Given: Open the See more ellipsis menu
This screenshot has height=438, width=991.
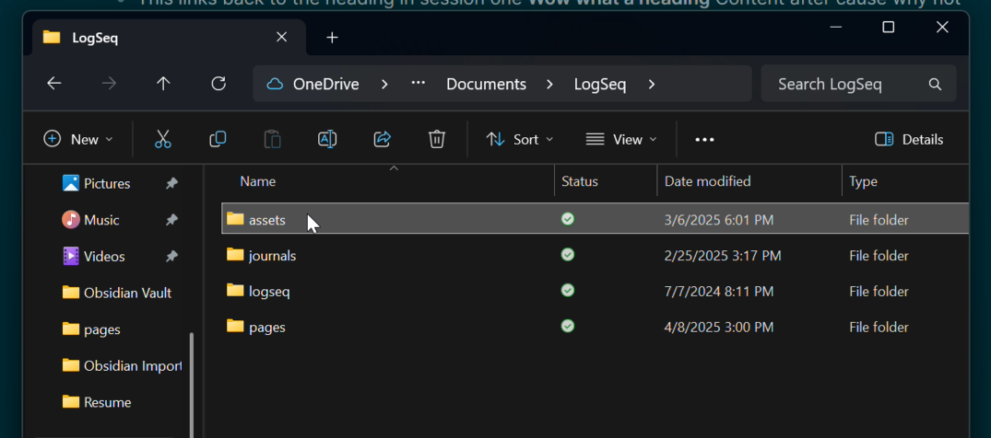Looking at the screenshot, I should 704,140.
